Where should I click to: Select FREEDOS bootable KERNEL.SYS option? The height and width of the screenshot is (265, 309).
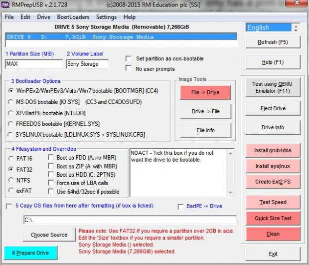tap(10, 124)
